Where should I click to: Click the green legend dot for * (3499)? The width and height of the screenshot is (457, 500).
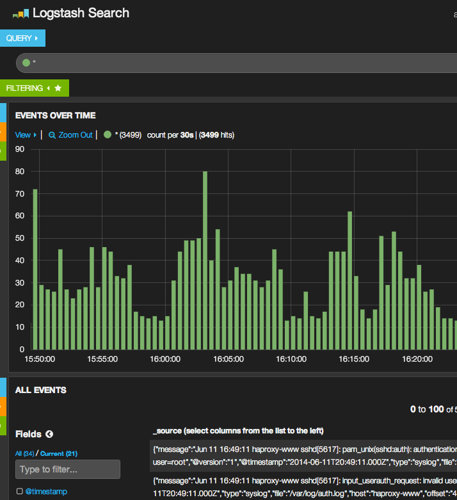[x=108, y=134]
